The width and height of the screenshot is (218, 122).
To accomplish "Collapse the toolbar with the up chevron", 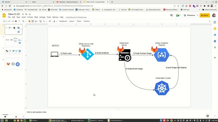I will tap(209, 21).
